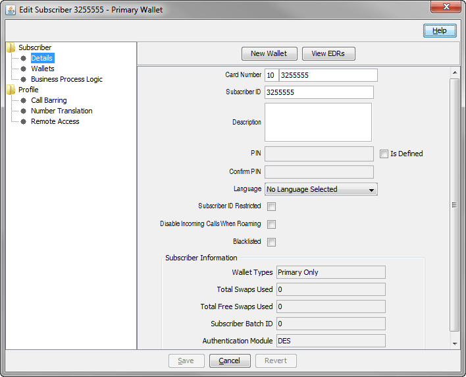Click the New Wallet button

pyautogui.click(x=269, y=53)
